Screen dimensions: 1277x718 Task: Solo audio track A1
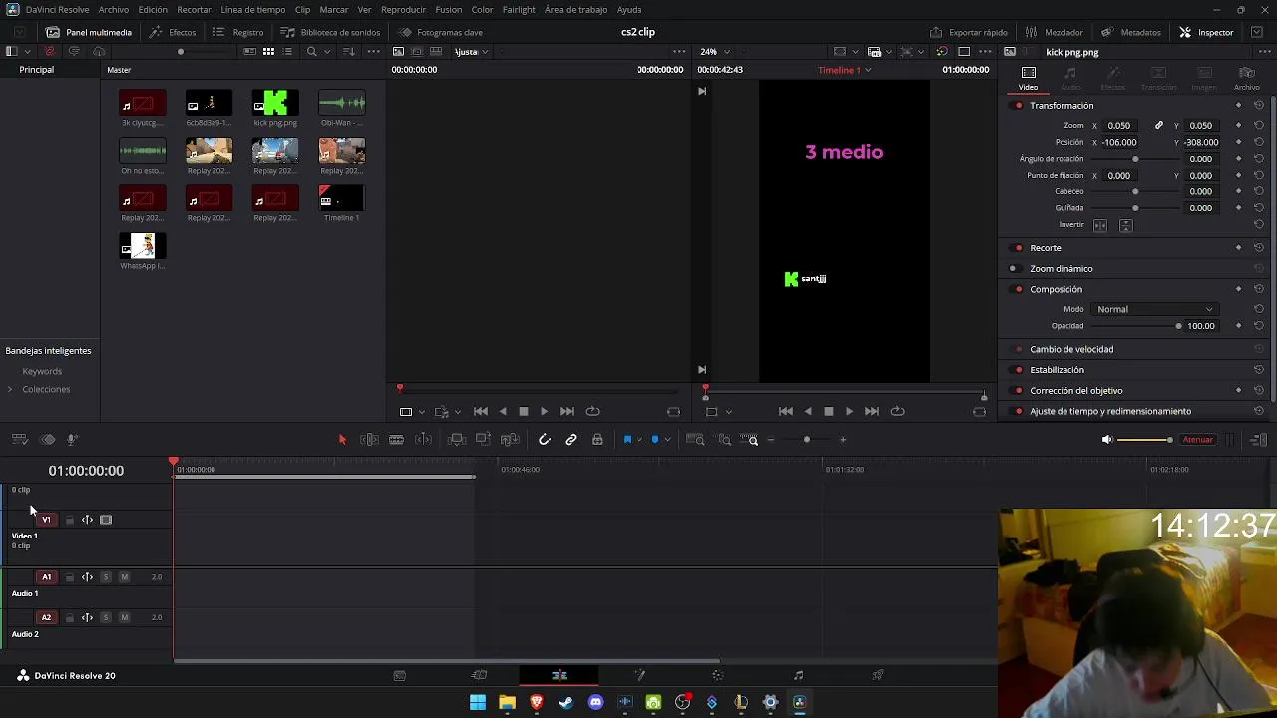pos(106,577)
